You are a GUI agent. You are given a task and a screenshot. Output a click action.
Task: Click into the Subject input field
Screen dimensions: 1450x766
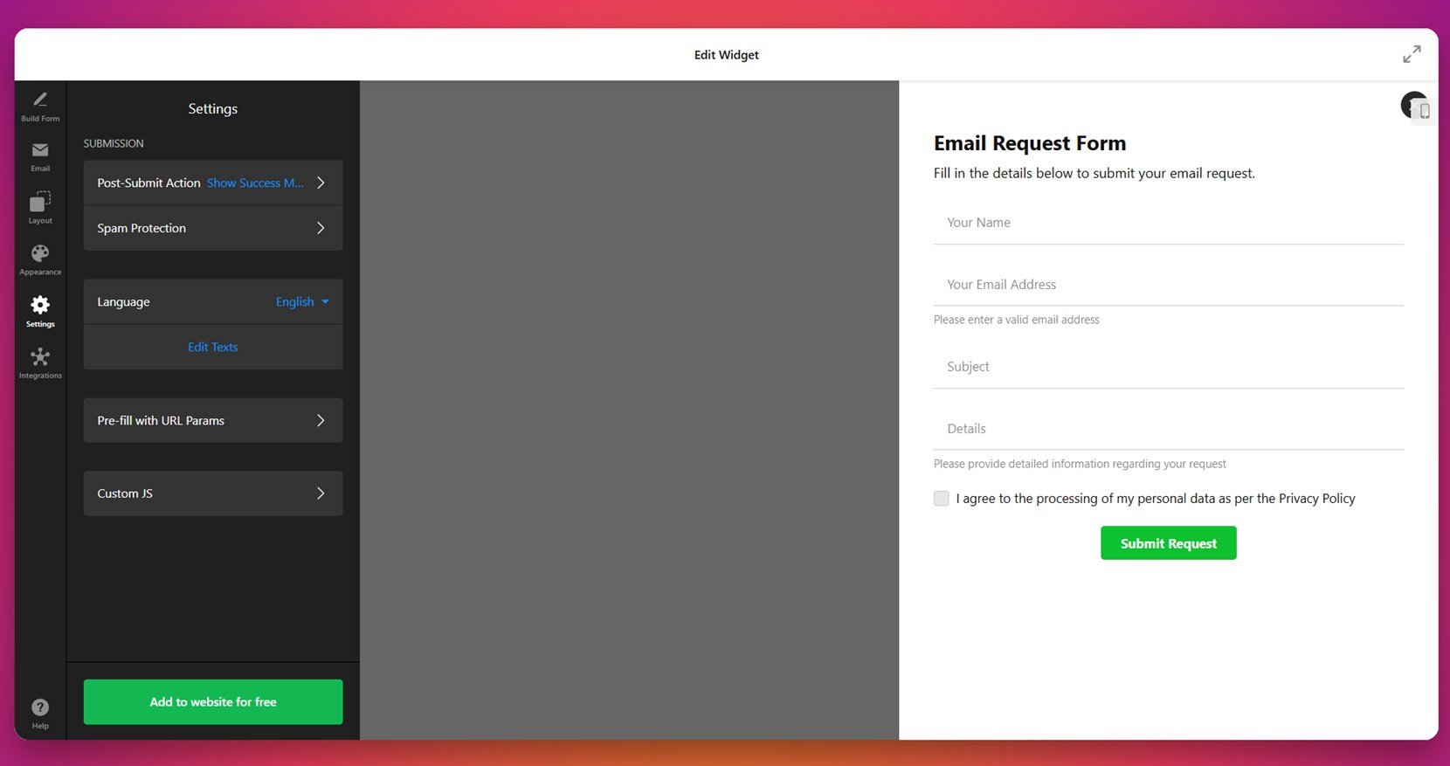tap(1168, 367)
